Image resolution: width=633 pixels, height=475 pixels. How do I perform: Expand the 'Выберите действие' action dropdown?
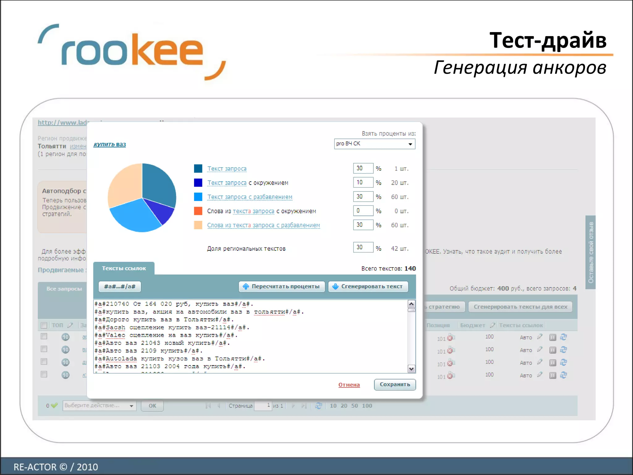(99, 405)
